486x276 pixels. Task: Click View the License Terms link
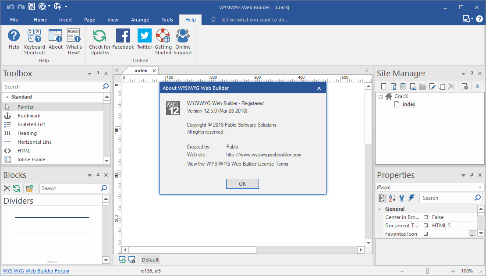point(238,164)
